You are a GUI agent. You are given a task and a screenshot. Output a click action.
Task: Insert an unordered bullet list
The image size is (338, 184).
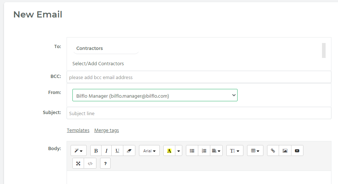(192, 150)
